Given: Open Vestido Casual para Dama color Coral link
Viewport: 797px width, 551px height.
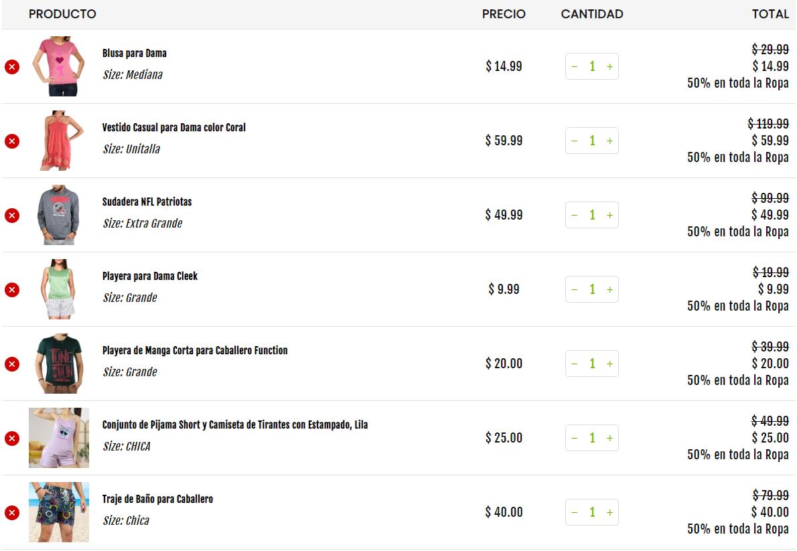Looking at the screenshot, I should (174, 128).
